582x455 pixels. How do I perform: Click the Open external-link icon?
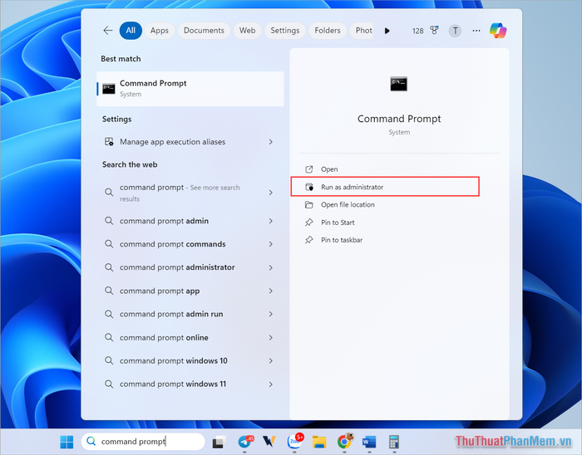(x=308, y=169)
